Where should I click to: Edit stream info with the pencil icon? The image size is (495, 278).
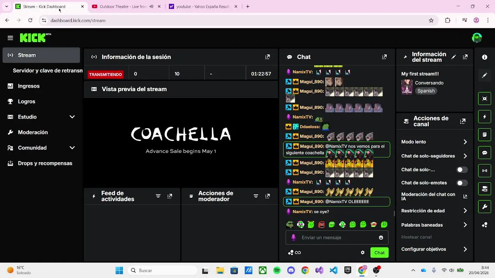[454, 57]
